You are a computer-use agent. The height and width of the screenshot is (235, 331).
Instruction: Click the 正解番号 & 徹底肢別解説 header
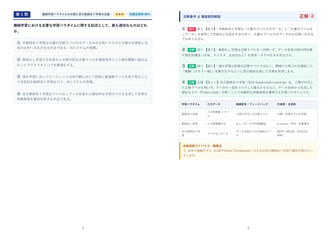pos(202,16)
